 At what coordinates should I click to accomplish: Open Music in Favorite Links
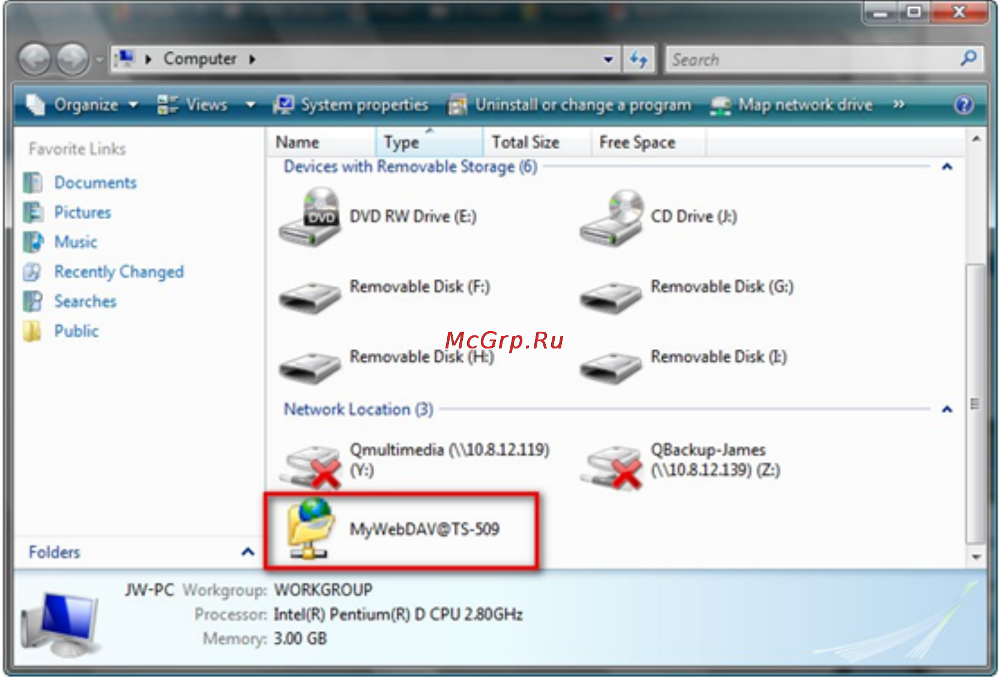(x=76, y=242)
